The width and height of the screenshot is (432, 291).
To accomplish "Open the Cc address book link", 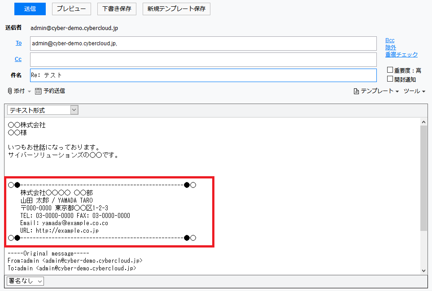I will (18, 59).
